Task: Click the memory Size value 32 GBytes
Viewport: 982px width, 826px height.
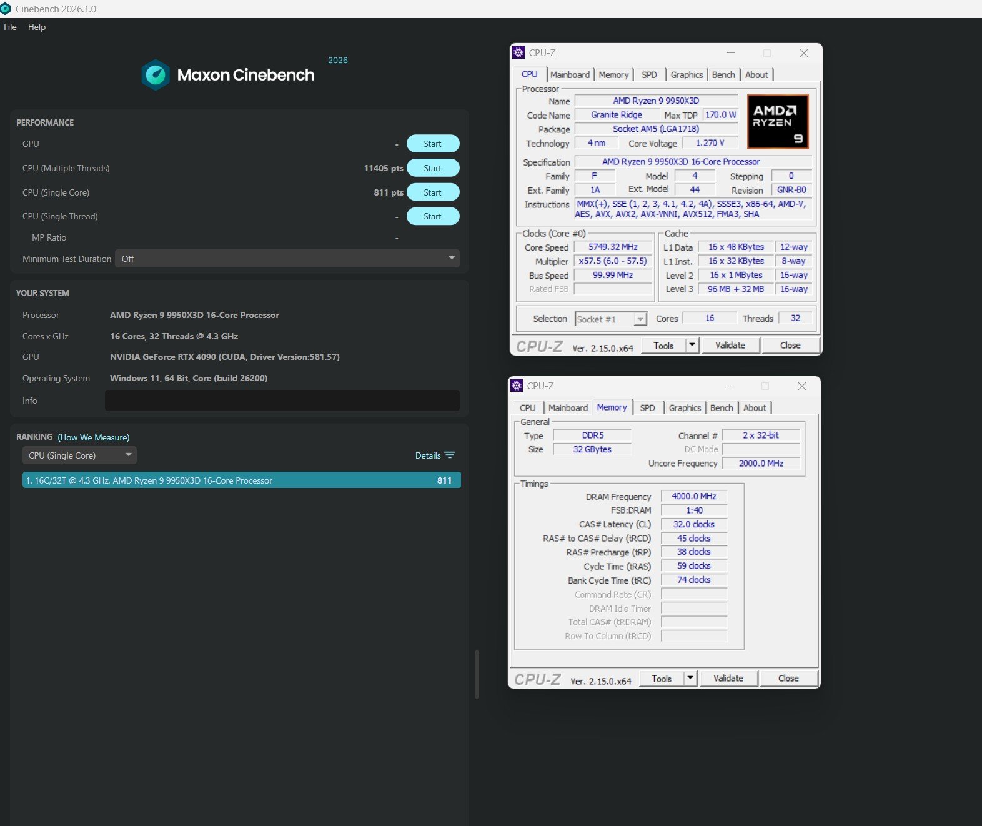Action: point(593,449)
